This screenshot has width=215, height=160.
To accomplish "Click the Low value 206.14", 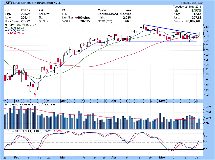I will [x=26, y=17].
